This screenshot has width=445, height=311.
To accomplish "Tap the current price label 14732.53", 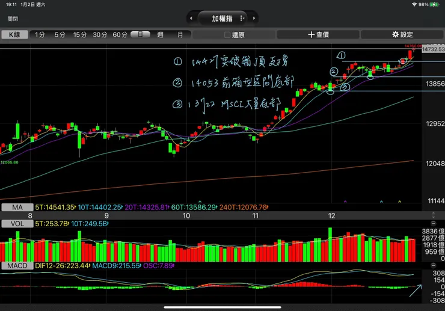I will [433, 49].
